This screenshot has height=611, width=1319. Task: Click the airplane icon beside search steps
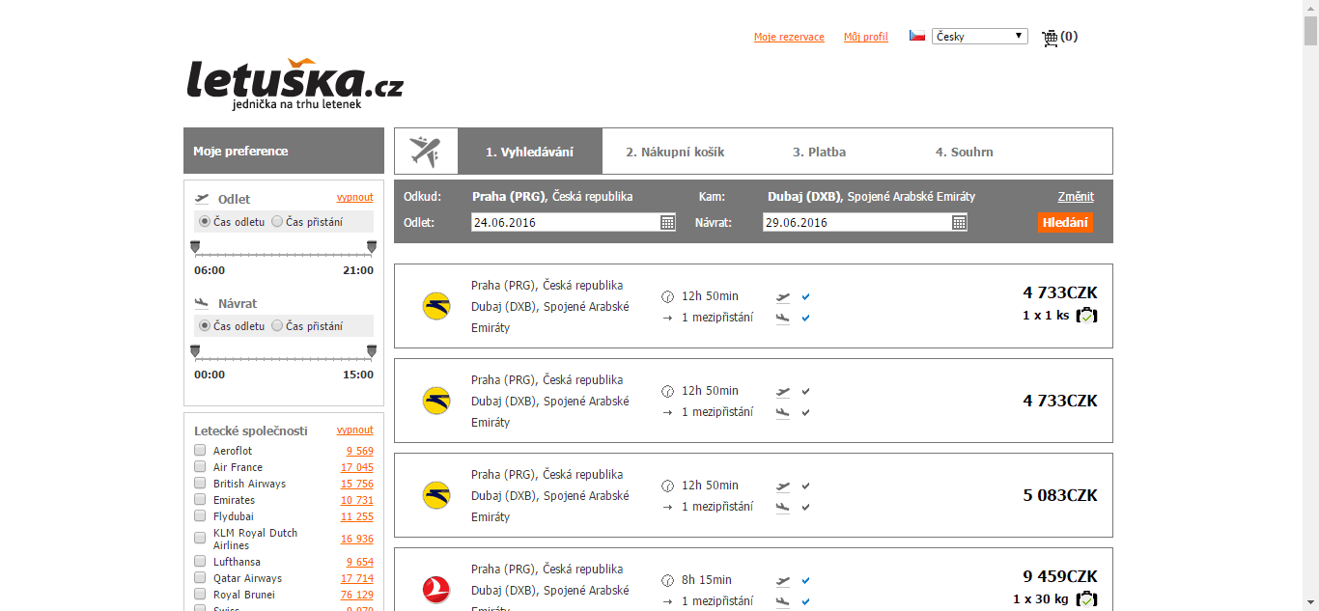coord(425,152)
